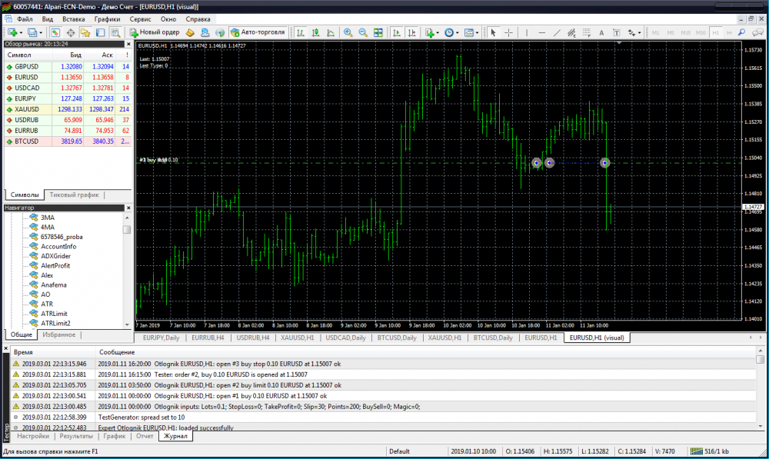The image size is (769, 459).
Task: Close the Market Watch panel
Action: coord(128,44)
